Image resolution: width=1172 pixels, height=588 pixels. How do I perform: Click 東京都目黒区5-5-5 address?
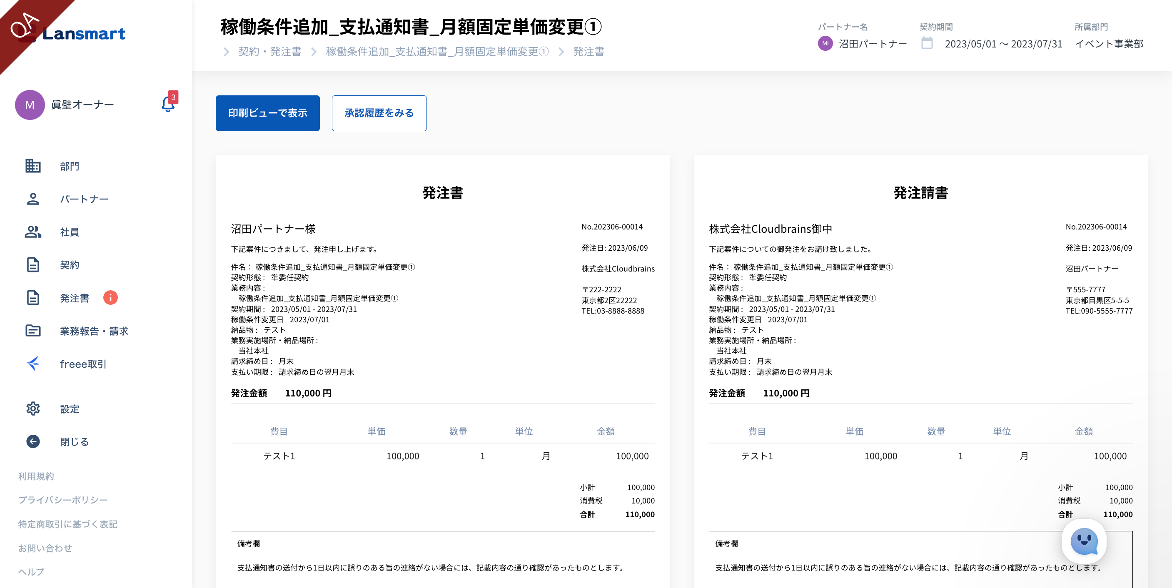[1097, 300]
